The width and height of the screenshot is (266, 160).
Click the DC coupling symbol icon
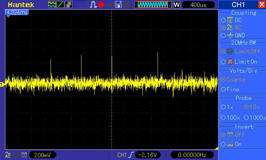pos(230,20)
